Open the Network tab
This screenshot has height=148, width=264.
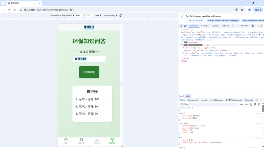point(225,26)
